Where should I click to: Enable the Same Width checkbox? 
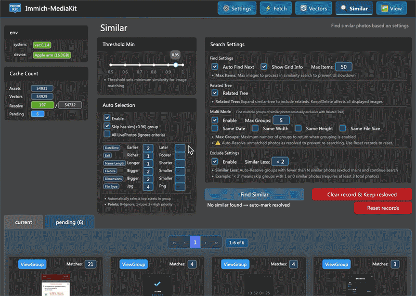click(255, 128)
